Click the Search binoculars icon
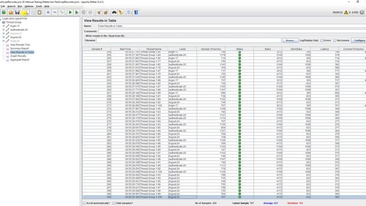 point(114,12)
